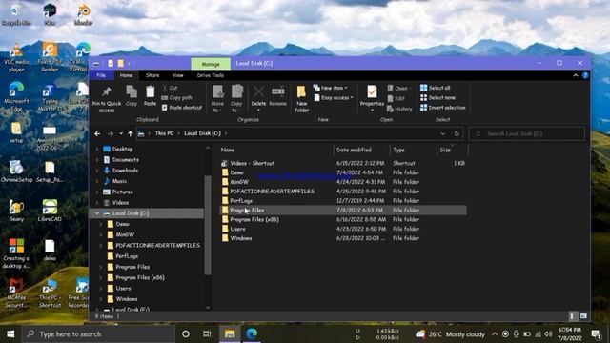610x343 pixels.
Task: Expand Users tree node
Action: pos(101,288)
